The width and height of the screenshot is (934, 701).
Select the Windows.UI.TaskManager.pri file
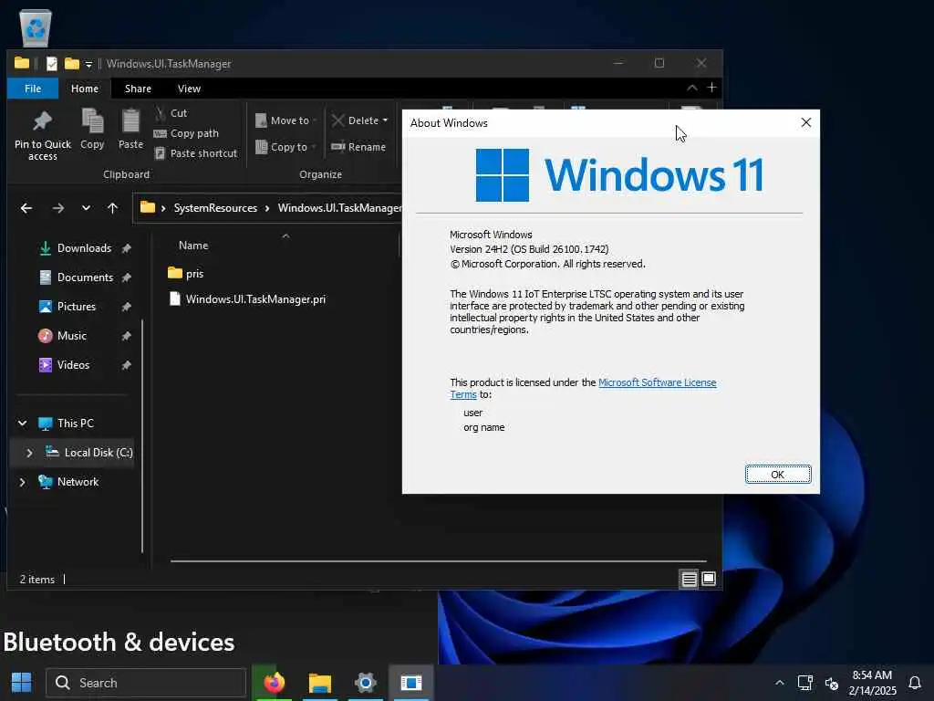247,299
